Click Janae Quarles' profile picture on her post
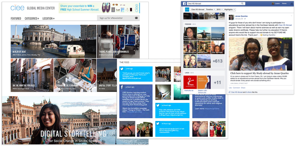295x147 pixels. (x=231, y=17)
